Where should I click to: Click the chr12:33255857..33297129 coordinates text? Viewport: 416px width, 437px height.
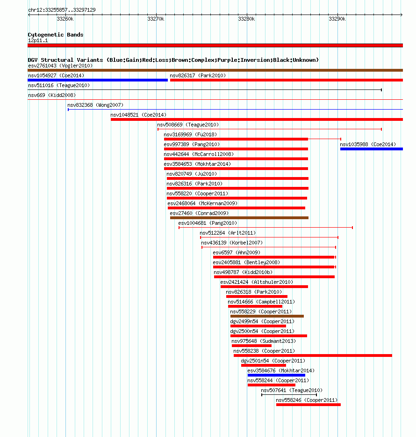click(x=62, y=10)
